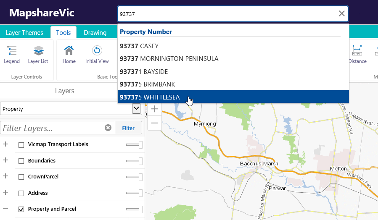Screen dimensions: 378x220
Task: Open the Layer List tool
Action: coord(38,55)
